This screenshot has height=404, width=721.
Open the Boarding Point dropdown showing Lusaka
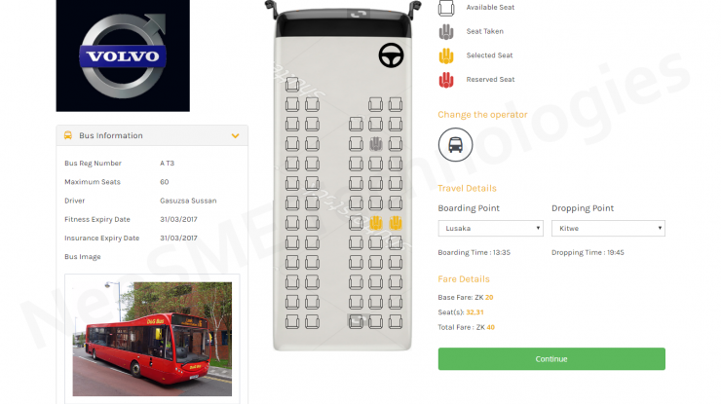click(491, 229)
